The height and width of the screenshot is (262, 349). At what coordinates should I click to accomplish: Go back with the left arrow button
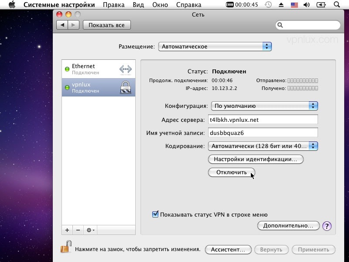(62, 25)
